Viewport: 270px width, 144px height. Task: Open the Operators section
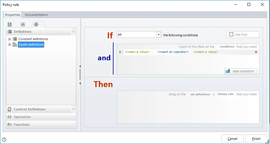click(x=41, y=117)
